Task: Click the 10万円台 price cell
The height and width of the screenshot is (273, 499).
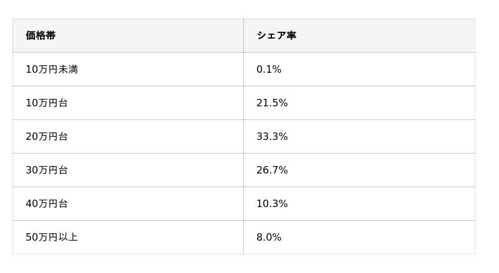Action: click(x=47, y=103)
